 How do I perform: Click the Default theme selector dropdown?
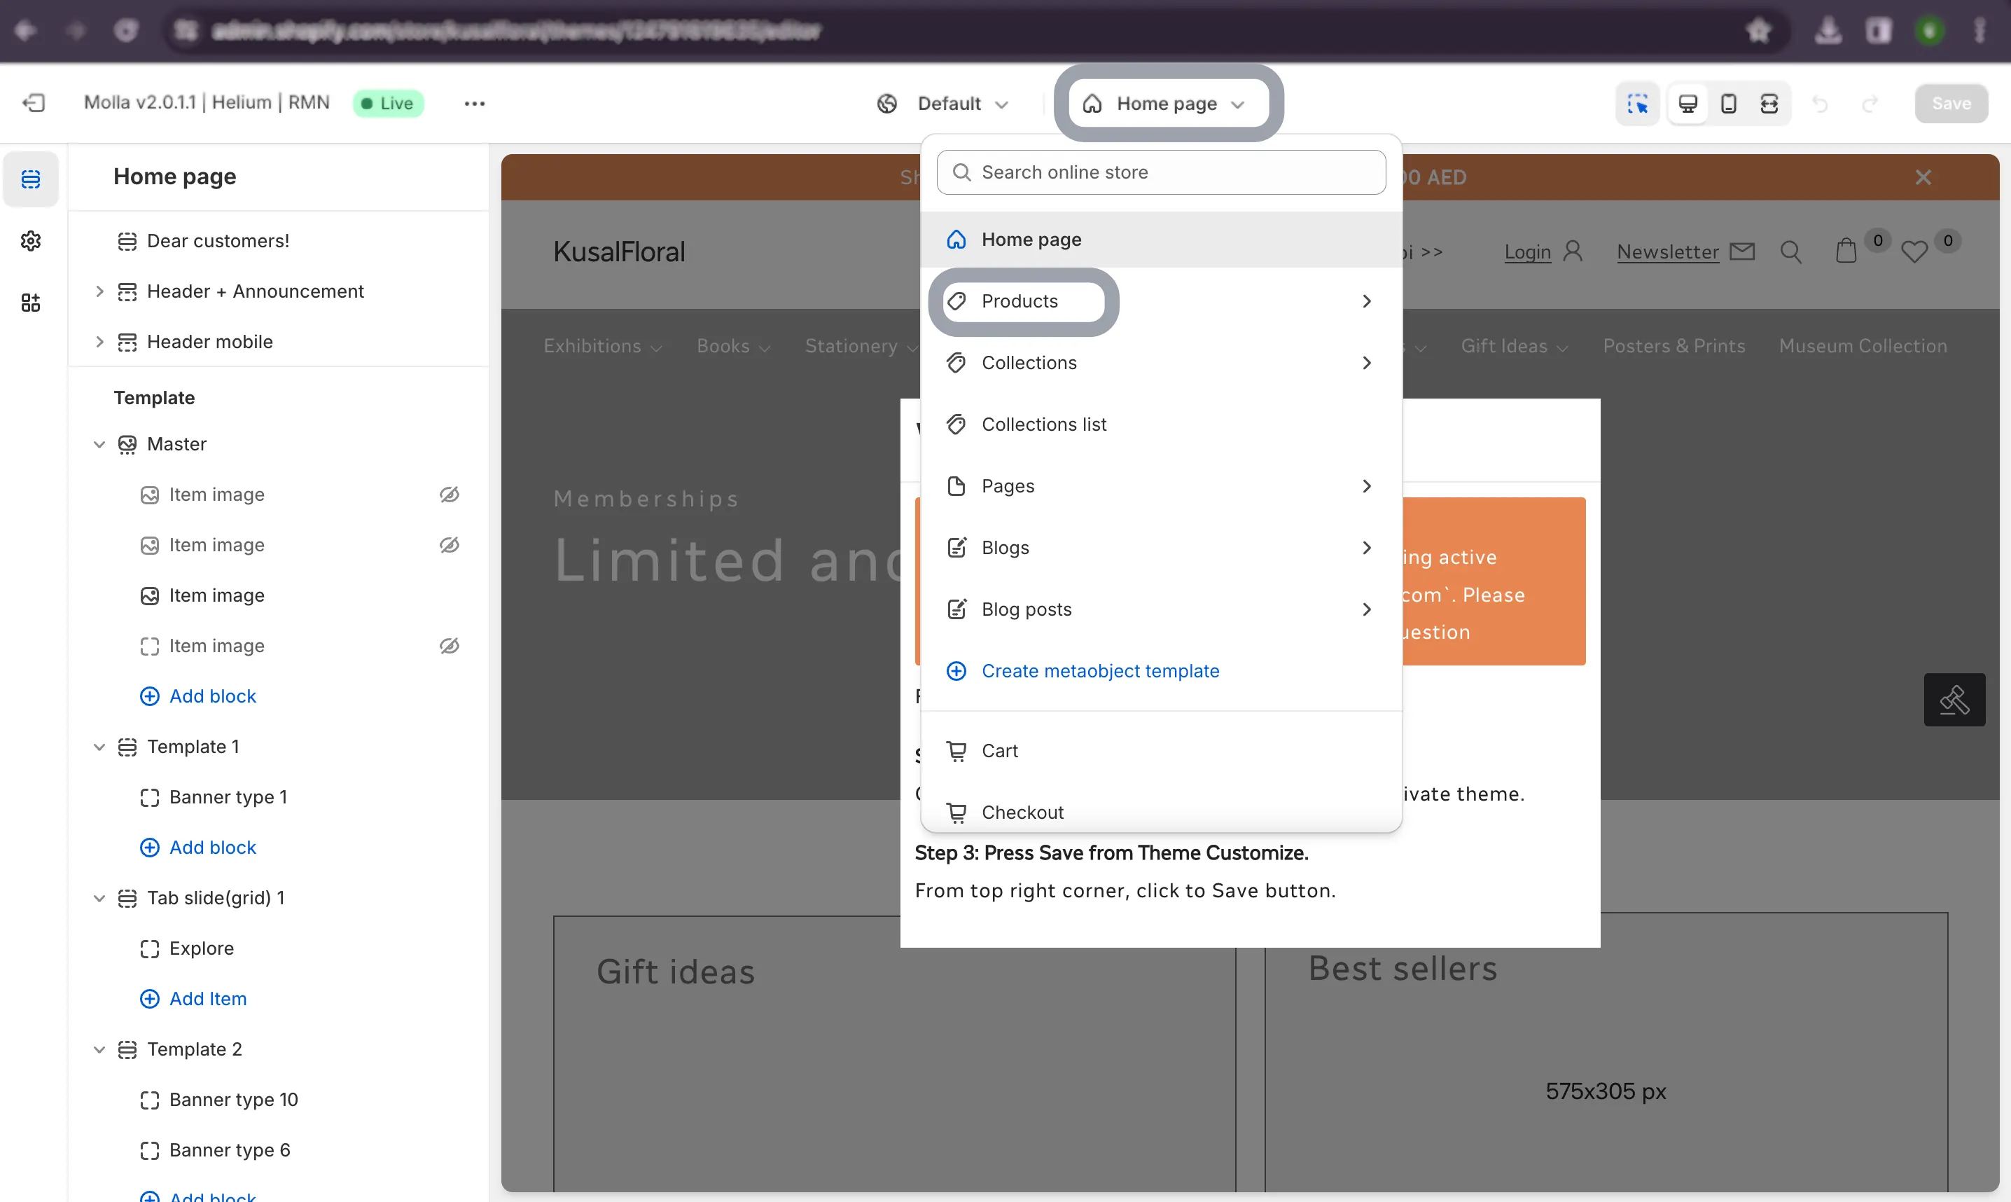(x=942, y=103)
